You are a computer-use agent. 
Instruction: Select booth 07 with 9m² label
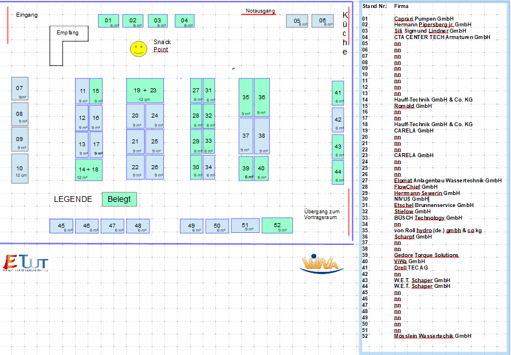point(19,88)
